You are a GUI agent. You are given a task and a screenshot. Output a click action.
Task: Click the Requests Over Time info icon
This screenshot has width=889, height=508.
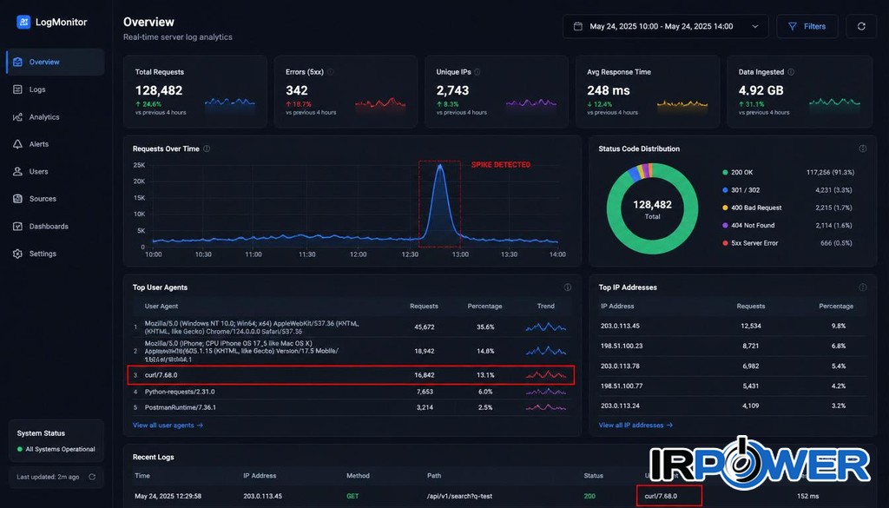pyautogui.click(x=207, y=148)
